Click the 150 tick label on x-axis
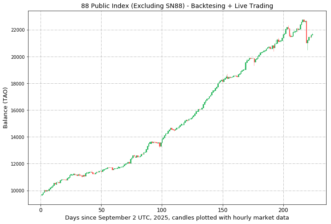The height and width of the screenshot is (224, 331). point(223,209)
